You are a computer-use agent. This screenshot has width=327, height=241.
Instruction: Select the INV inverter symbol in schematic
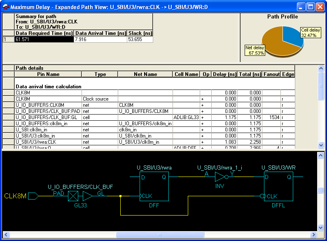click(x=222, y=177)
